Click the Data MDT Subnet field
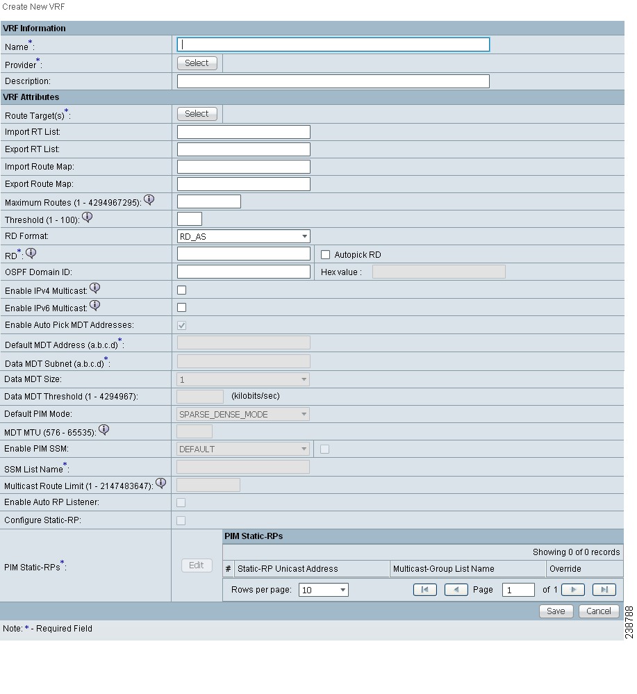The image size is (637, 694). click(x=243, y=361)
